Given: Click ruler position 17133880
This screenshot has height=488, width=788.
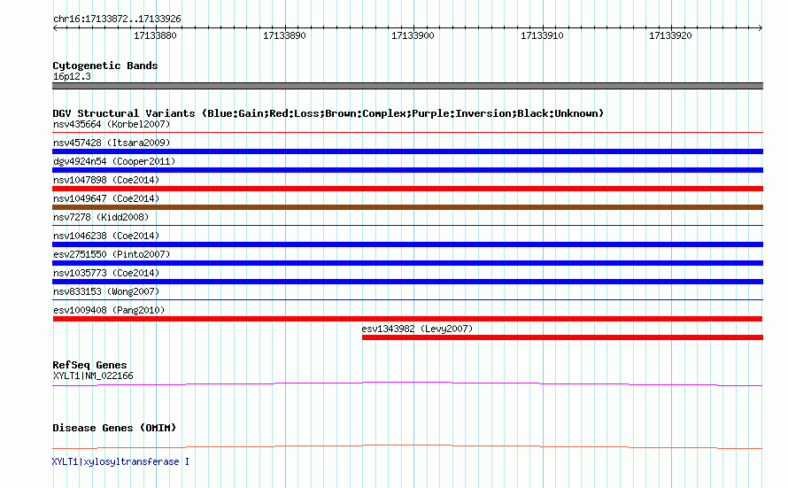Looking at the screenshot, I should [x=155, y=35].
